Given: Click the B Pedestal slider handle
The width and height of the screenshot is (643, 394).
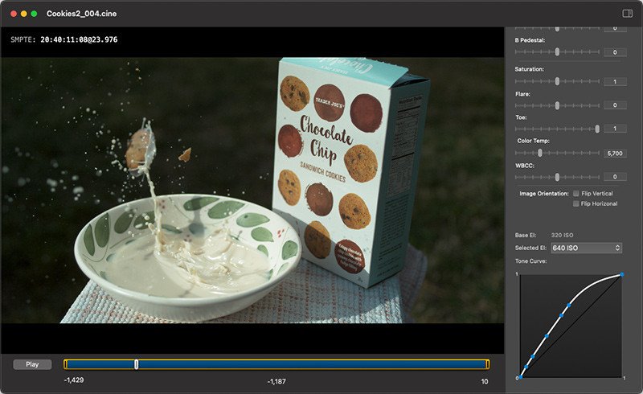Looking at the screenshot, I should [x=557, y=51].
